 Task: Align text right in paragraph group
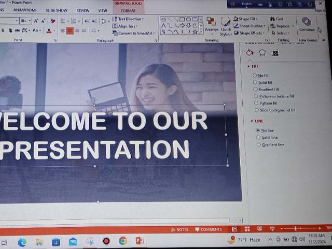click(77, 31)
